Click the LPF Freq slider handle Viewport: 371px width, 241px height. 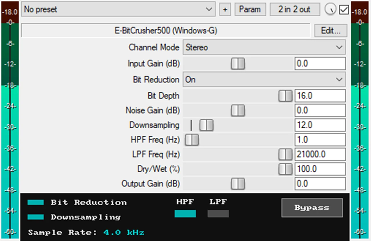point(285,154)
